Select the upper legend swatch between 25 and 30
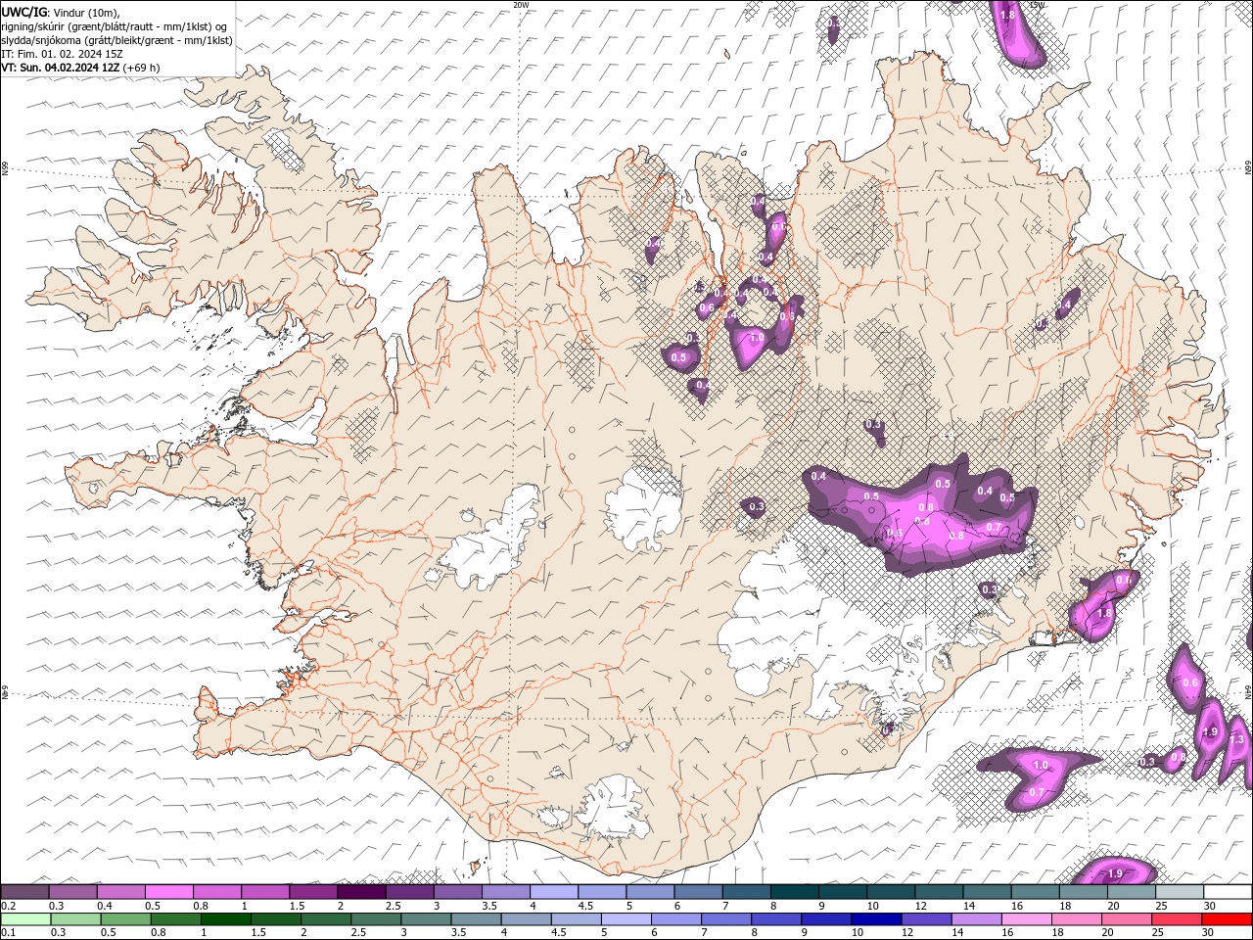 coord(1181,892)
